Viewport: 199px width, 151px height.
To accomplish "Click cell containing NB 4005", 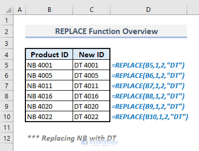I will coord(49,75).
